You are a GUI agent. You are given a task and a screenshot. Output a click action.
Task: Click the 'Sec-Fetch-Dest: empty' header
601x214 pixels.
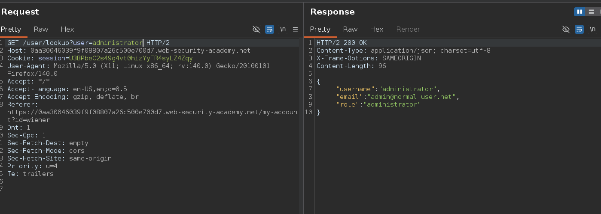tap(48, 143)
